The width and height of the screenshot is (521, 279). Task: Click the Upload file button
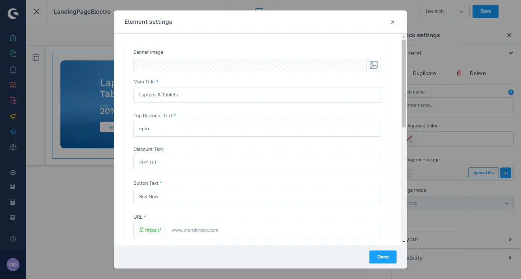(x=483, y=173)
